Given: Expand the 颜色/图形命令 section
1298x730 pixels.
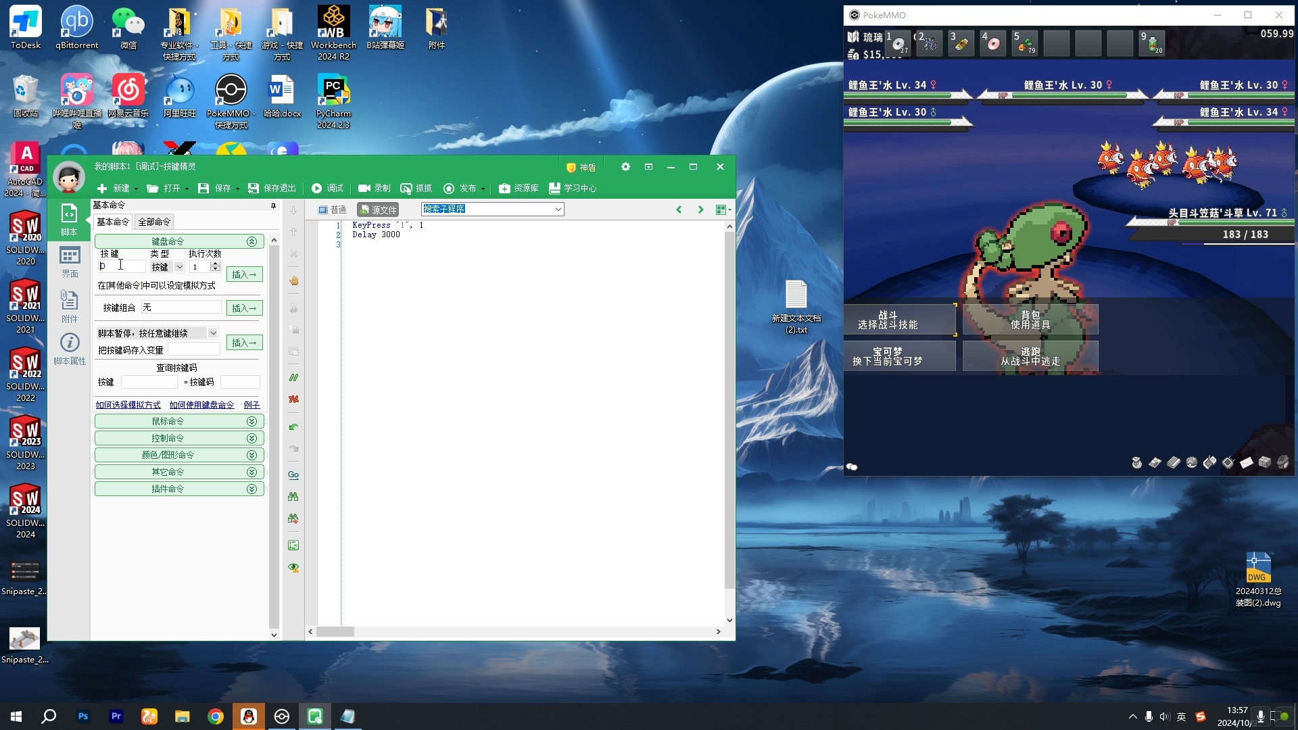Looking at the screenshot, I should [x=251, y=455].
